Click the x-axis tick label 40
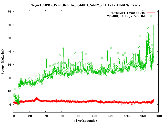 pyautogui.click(x=46, y=116)
